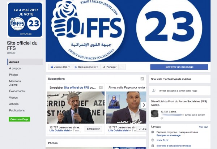Select Évènements in the sidebar
The height and width of the screenshot is (149, 217).
tap(17, 91)
